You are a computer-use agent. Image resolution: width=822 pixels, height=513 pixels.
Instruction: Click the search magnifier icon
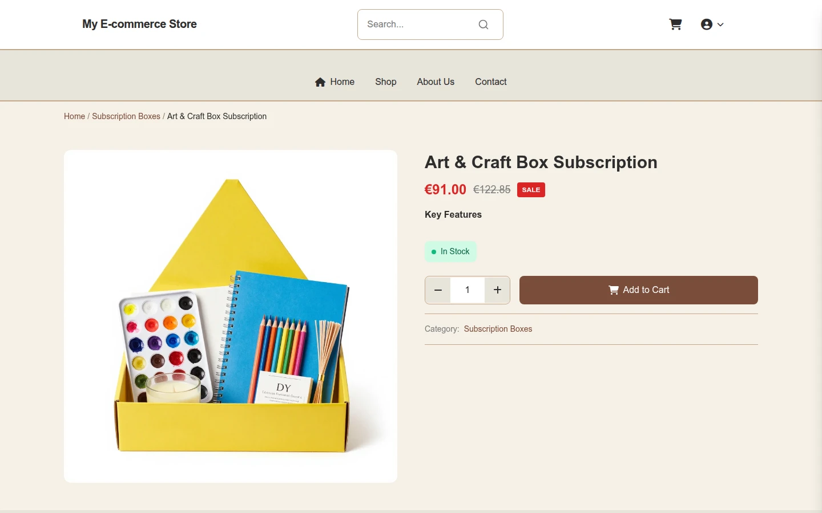click(483, 25)
